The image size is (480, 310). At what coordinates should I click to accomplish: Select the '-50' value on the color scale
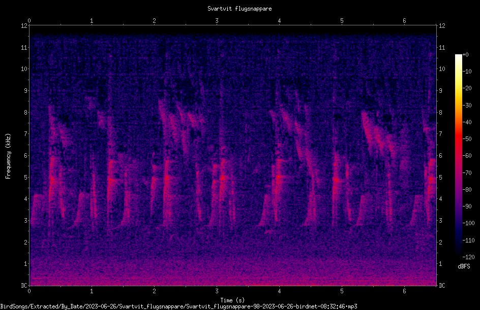pyautogui.click(x=467, y=139)
